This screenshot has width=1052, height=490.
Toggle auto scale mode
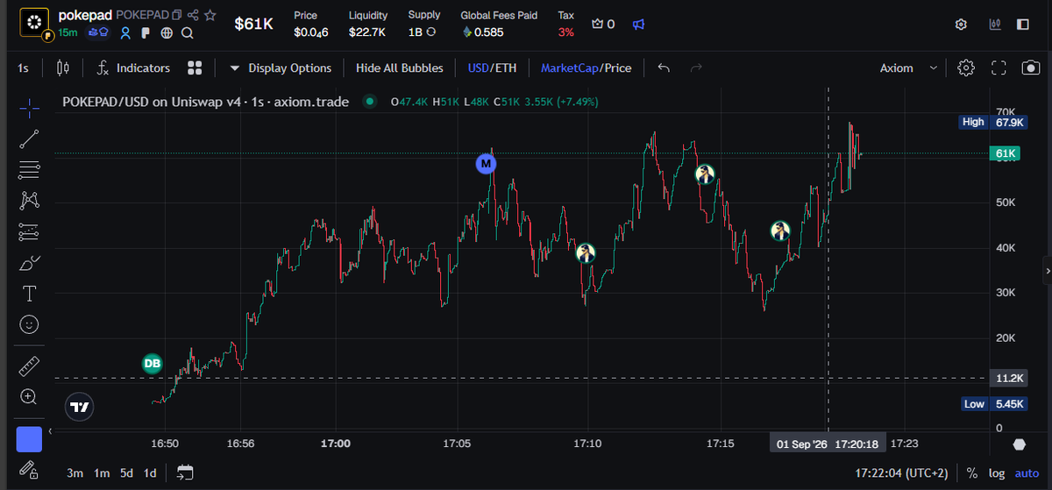pos(1027,472)
